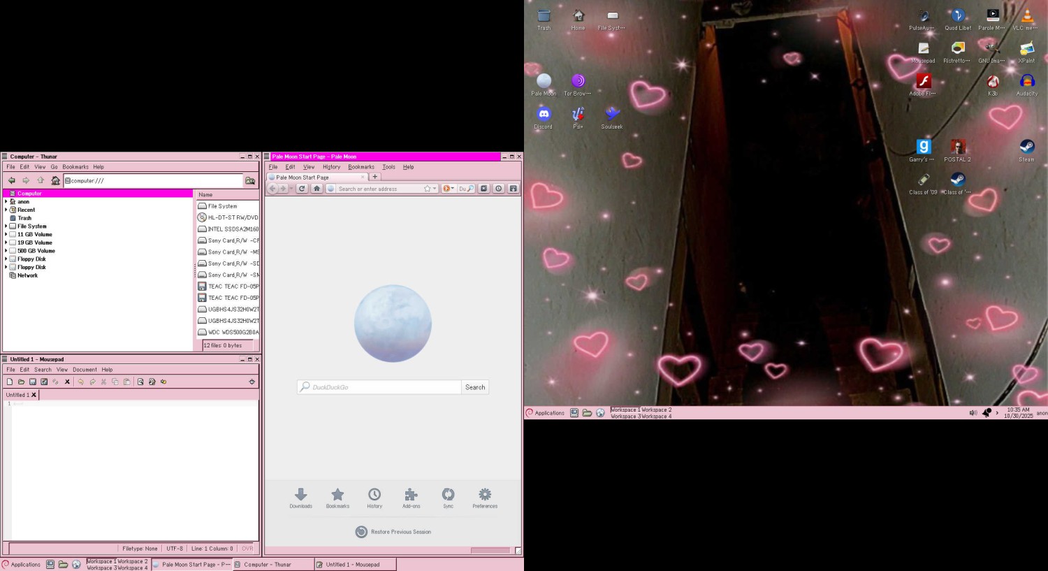Screen dimensions: 1048x571
Task: Toggle OVR overwrite mode in Mousepad status bar
Action: 247,549
